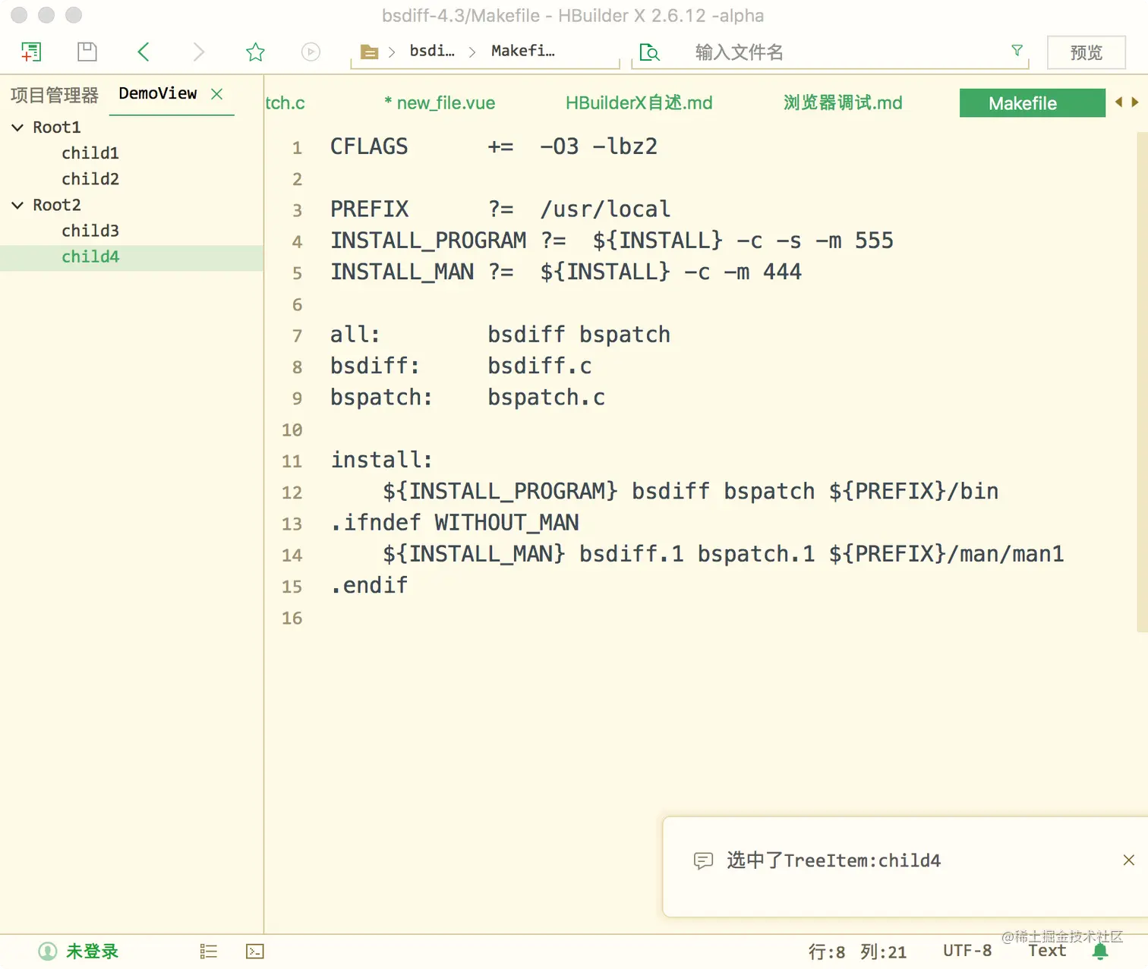The image size is (1148, 969).
Task: Click the Makefi… breadcrumb item
Action: coord(522,51)
